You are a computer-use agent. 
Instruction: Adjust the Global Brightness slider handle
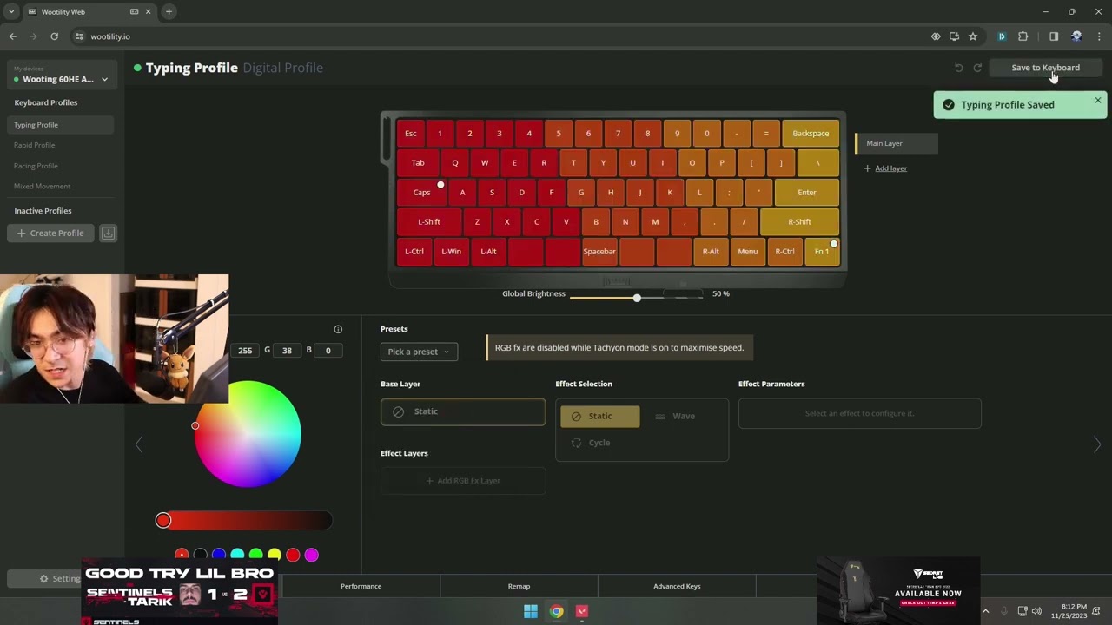point(637,298)
